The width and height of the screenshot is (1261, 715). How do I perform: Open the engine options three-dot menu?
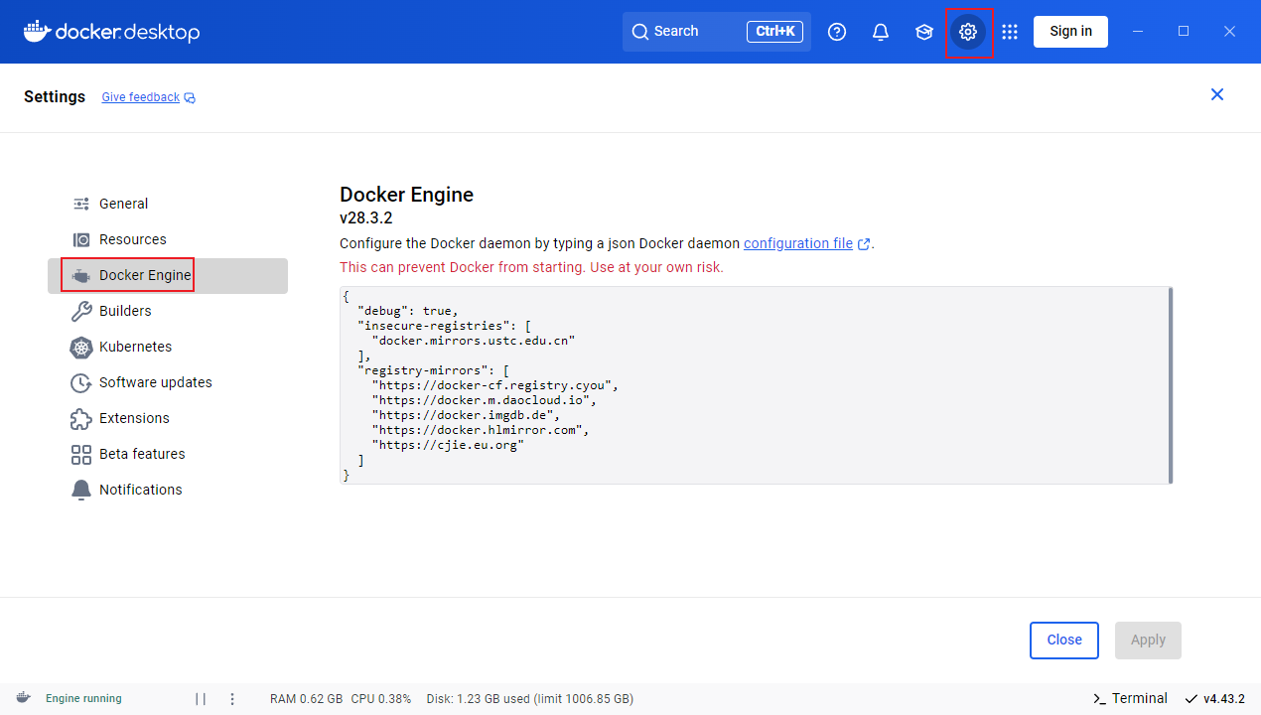point(232,699)
